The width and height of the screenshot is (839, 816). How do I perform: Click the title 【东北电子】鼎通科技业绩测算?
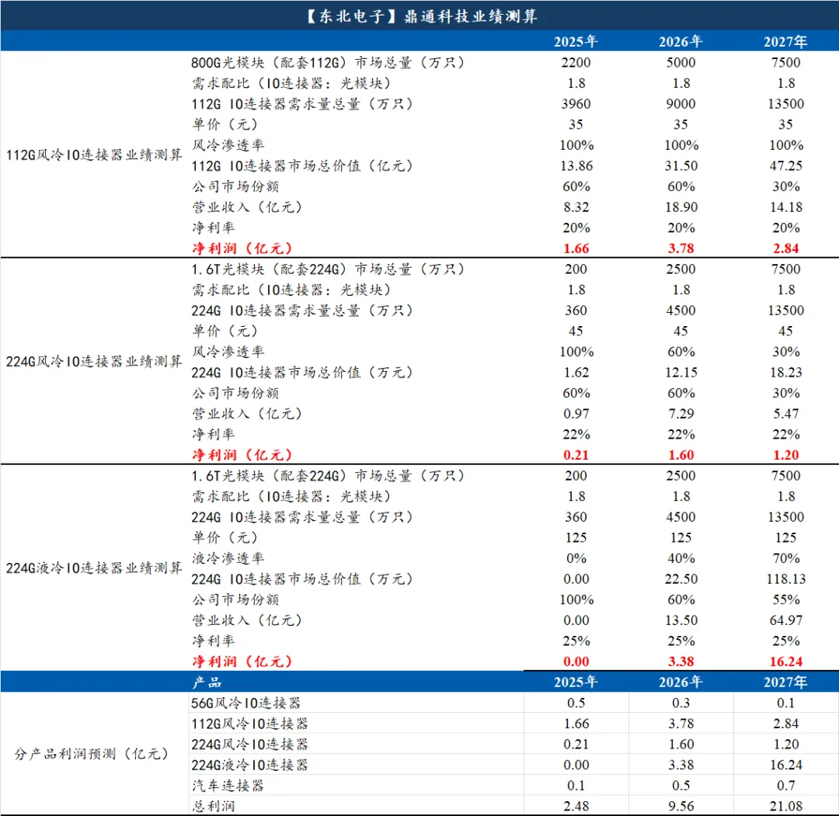[x=420, y=16]
